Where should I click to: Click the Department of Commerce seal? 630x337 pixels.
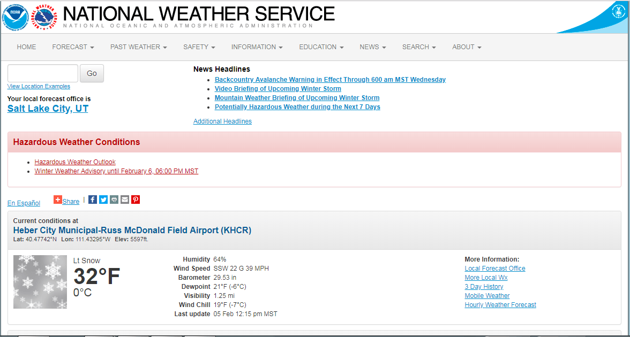tap(619, 12)
